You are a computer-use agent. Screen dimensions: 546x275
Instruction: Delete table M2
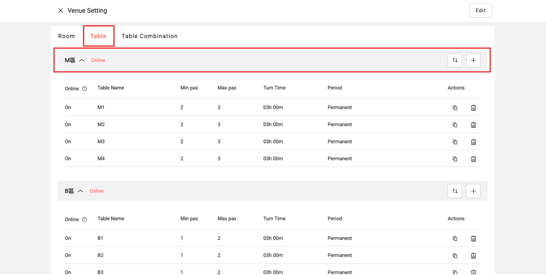click(x=473, y=125)
